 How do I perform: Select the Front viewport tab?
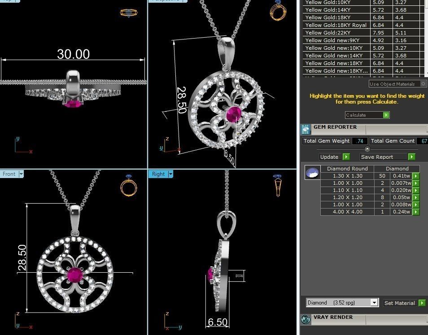click(x=9, y=174)
